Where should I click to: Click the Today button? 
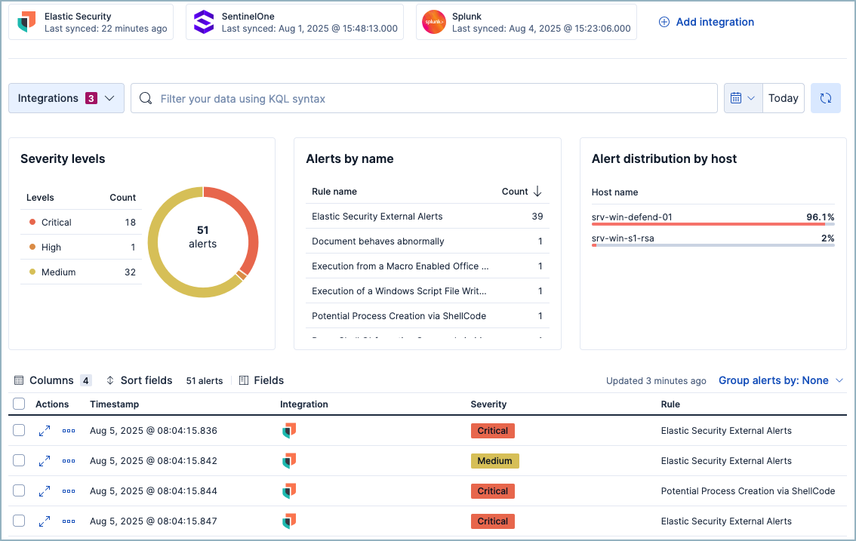[783, 97]
